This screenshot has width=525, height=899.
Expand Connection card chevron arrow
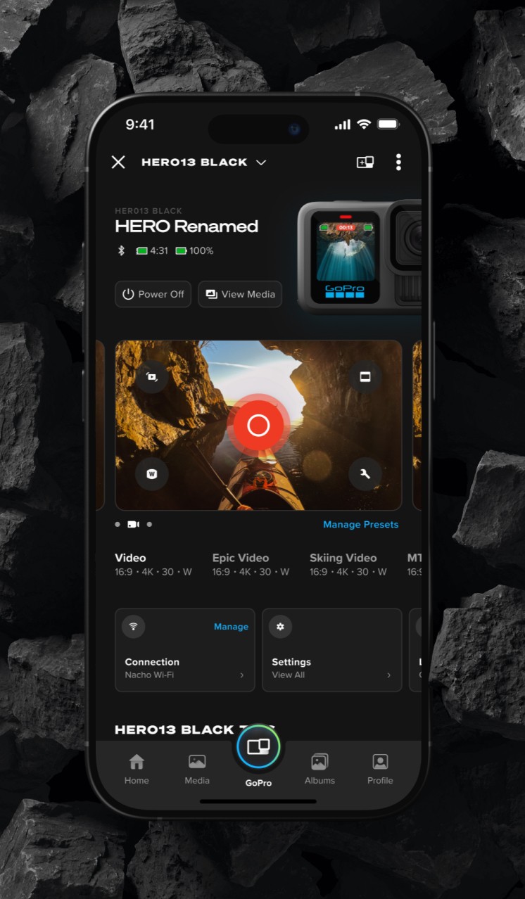[x=242, y=675]
